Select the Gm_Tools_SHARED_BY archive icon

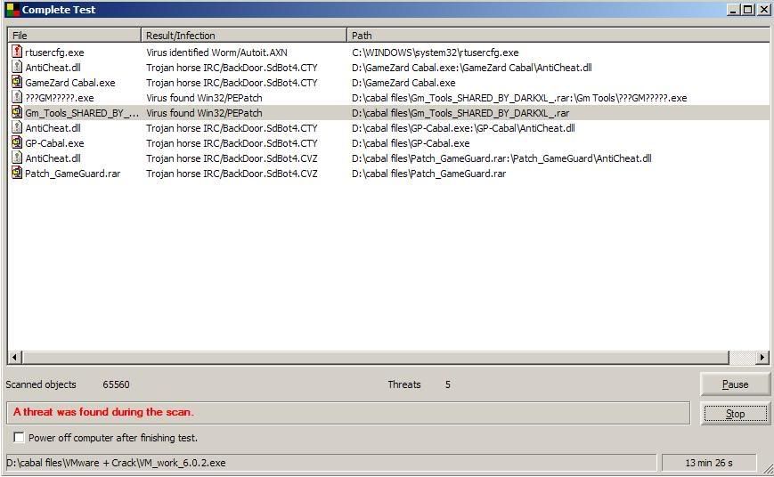[x=17, y=113]
